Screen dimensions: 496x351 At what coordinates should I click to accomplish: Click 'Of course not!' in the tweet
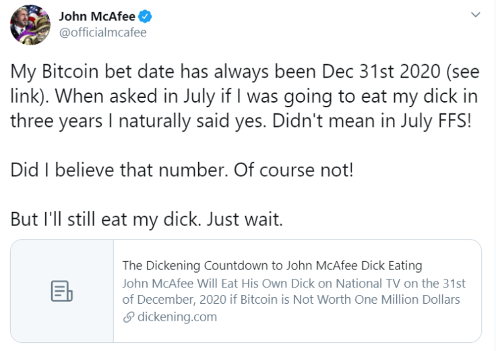(x=294, y=170)
